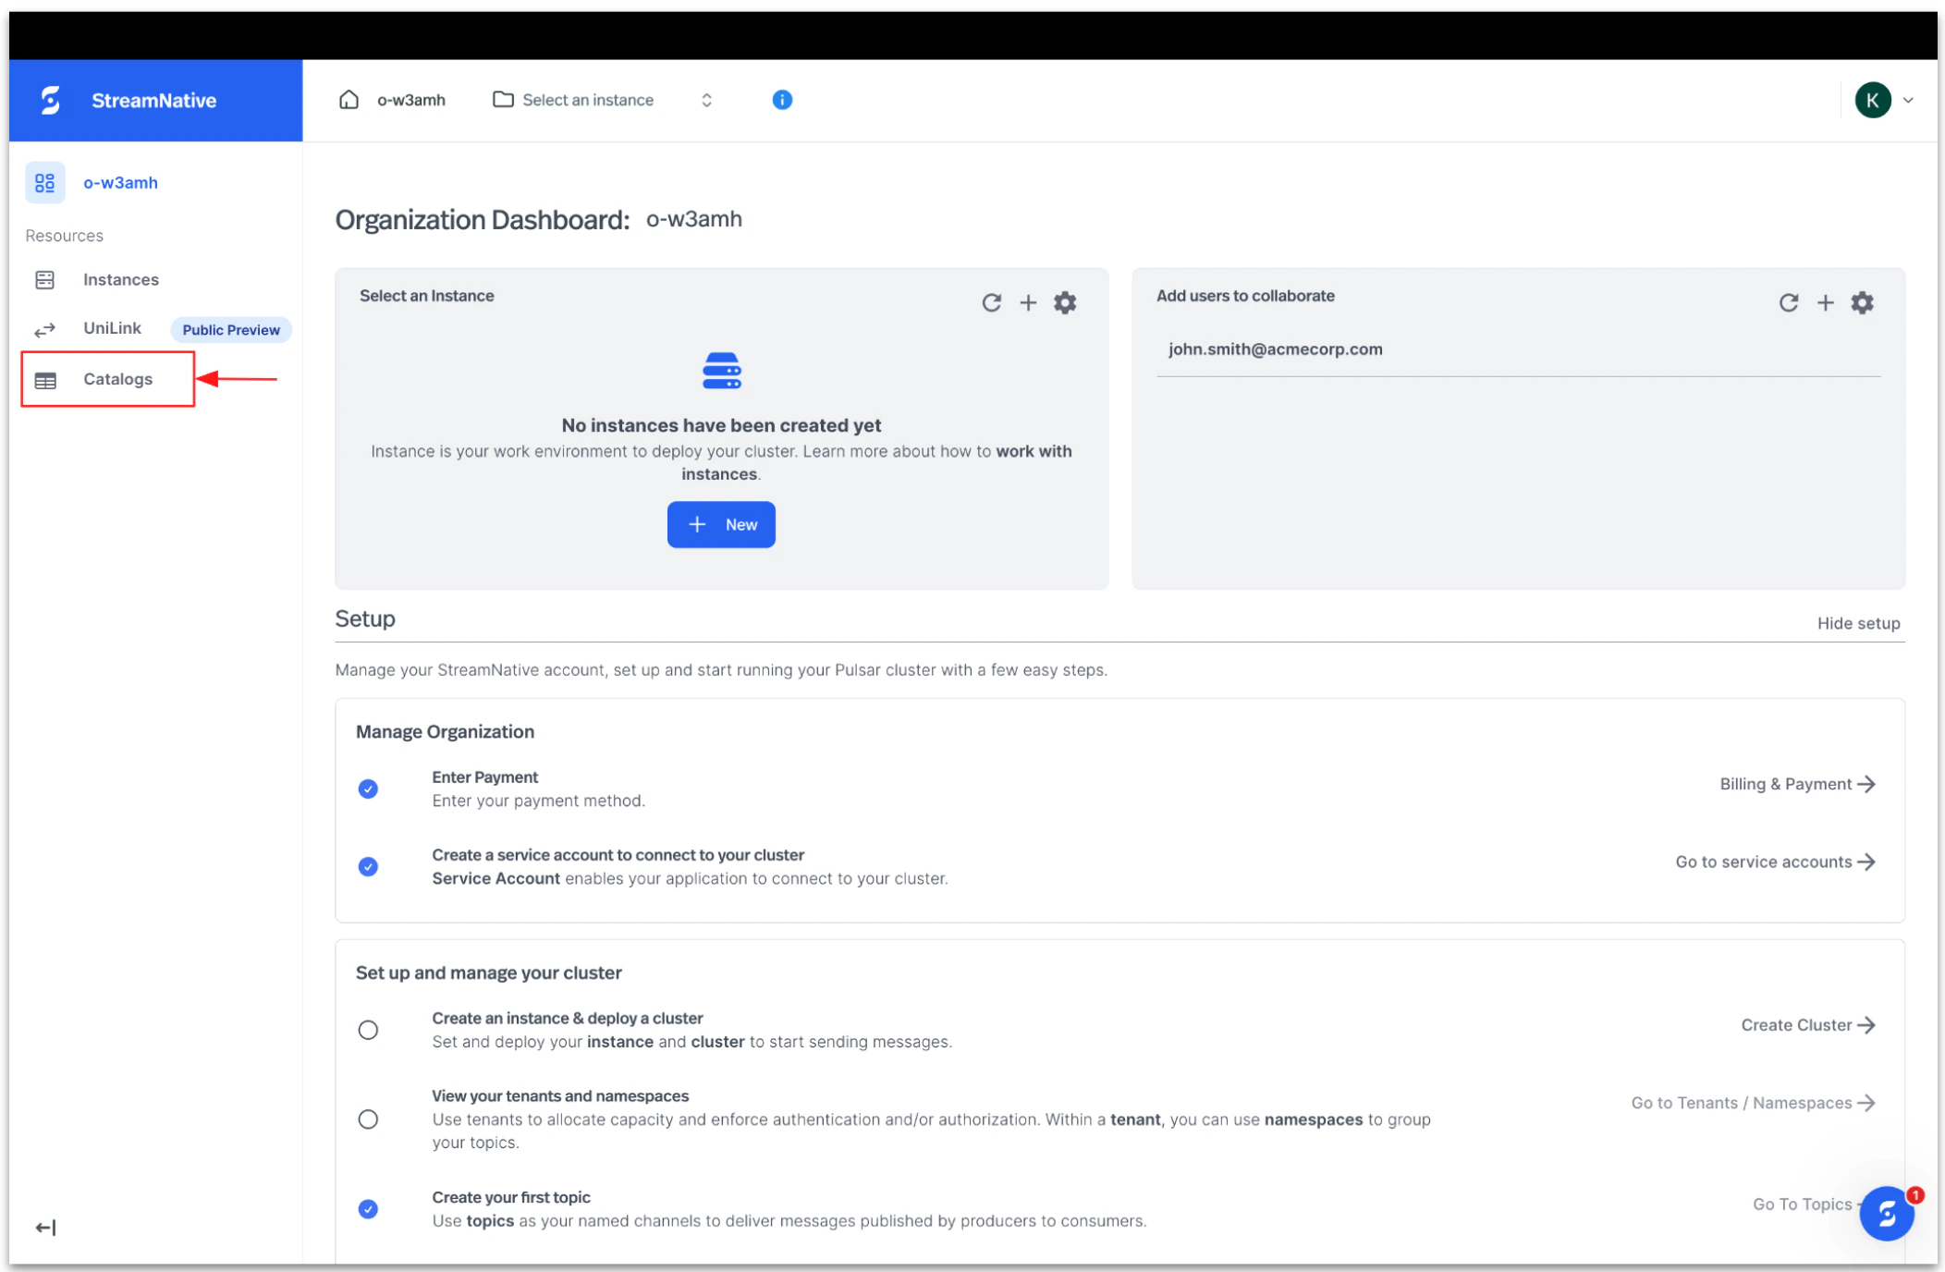This screenshot has width=1945, height=1272.
Task: Click the Public Preview badge
Action: click(x=231, y=330)
